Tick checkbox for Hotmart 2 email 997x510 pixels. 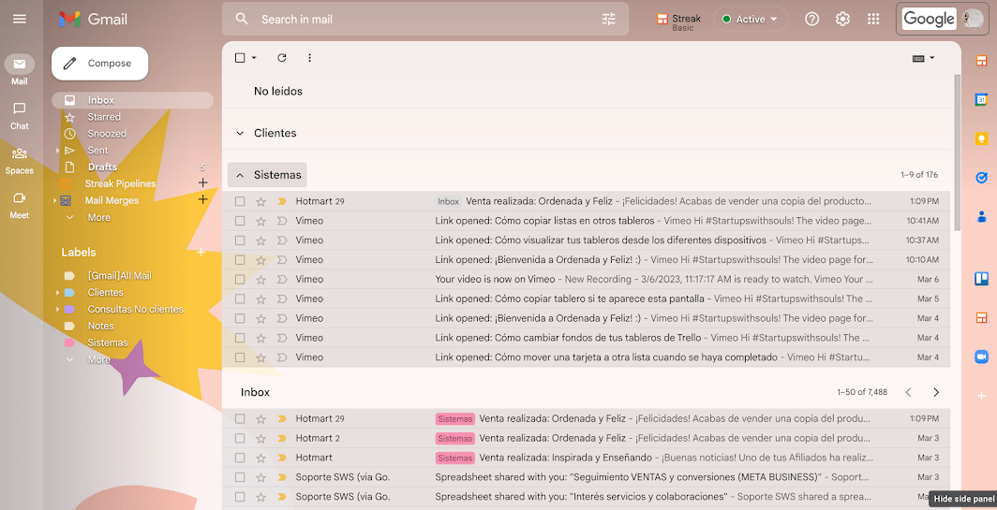pyautogui.click(x=240, y=438)
